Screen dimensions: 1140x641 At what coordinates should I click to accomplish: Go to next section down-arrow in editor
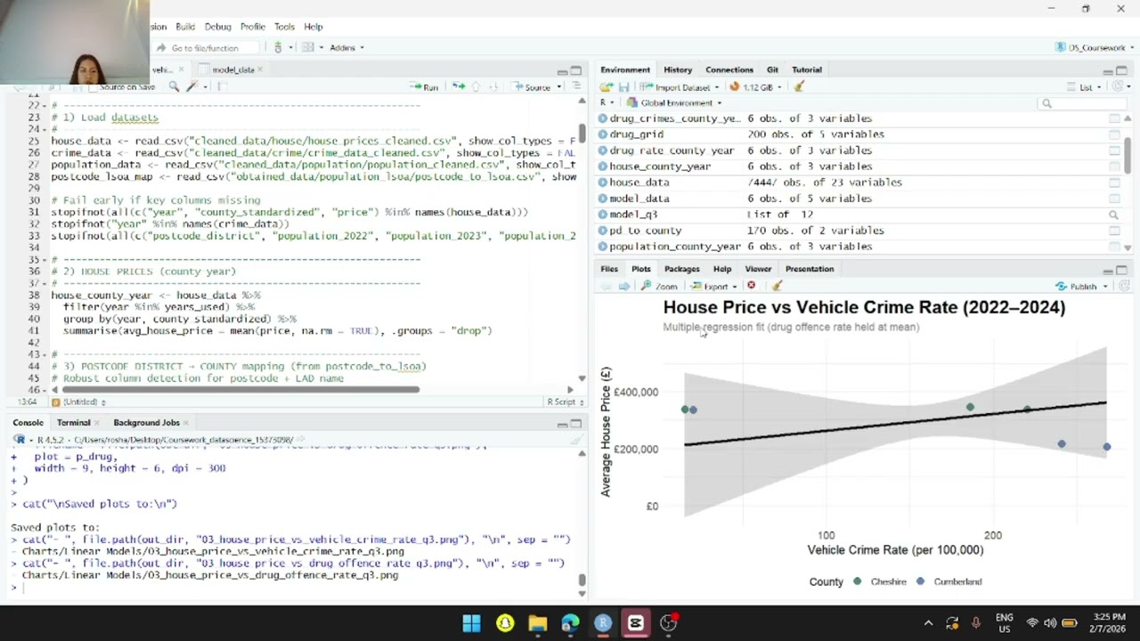pos(493,86)
